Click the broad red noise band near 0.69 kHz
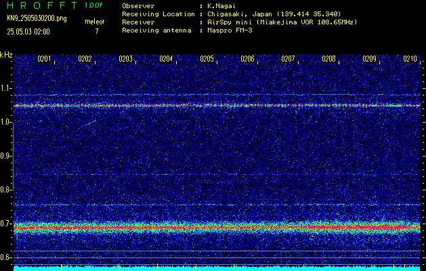 tap(217, 227)
